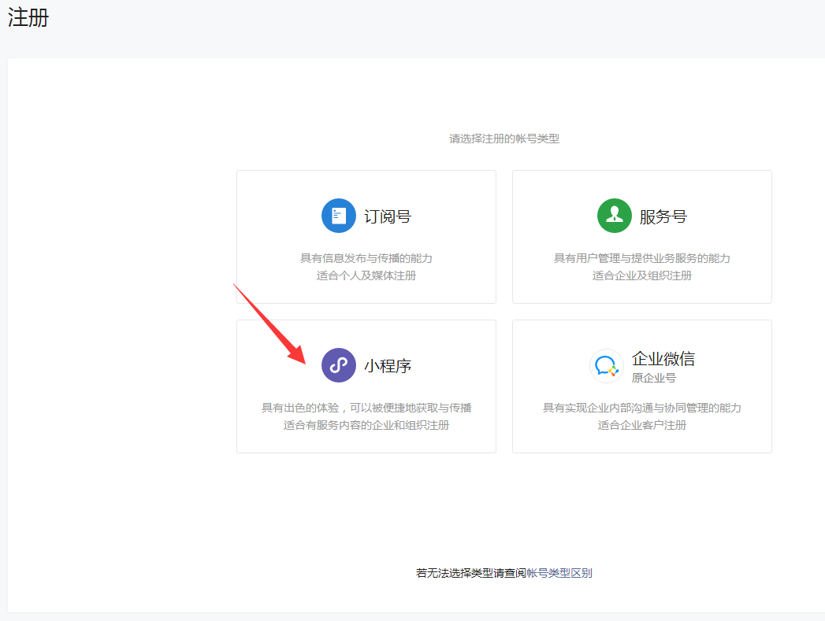825x621 pixels.
Task: Click 具有实现企业内部沟通与协同管理的能力 description
Action: 641,408
